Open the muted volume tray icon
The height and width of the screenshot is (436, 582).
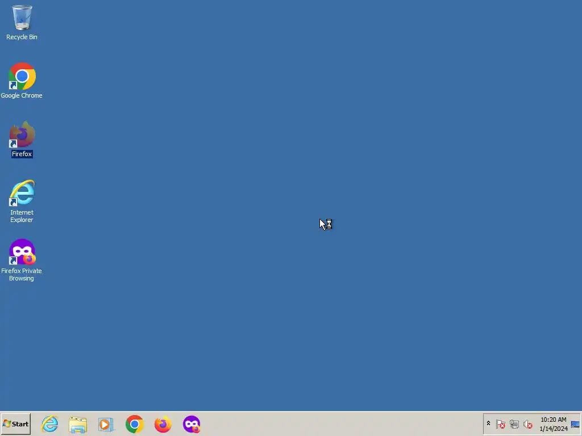[528, 424]
